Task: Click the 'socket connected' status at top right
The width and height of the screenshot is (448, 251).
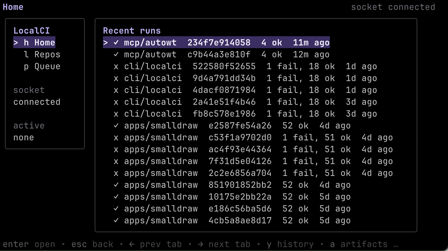Action: pyautogui.click(x=393, y=7)
